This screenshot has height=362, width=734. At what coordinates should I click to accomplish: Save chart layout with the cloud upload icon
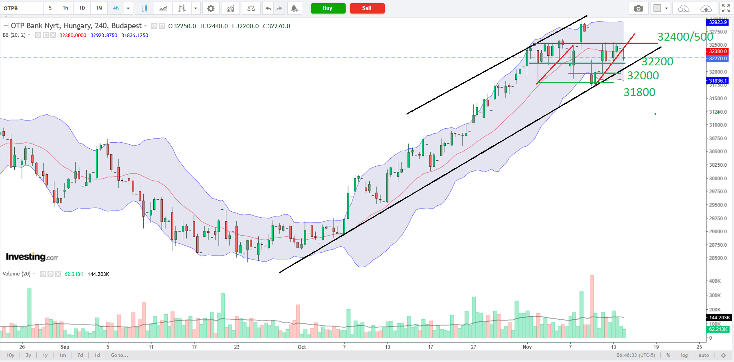tap(706, 8)
